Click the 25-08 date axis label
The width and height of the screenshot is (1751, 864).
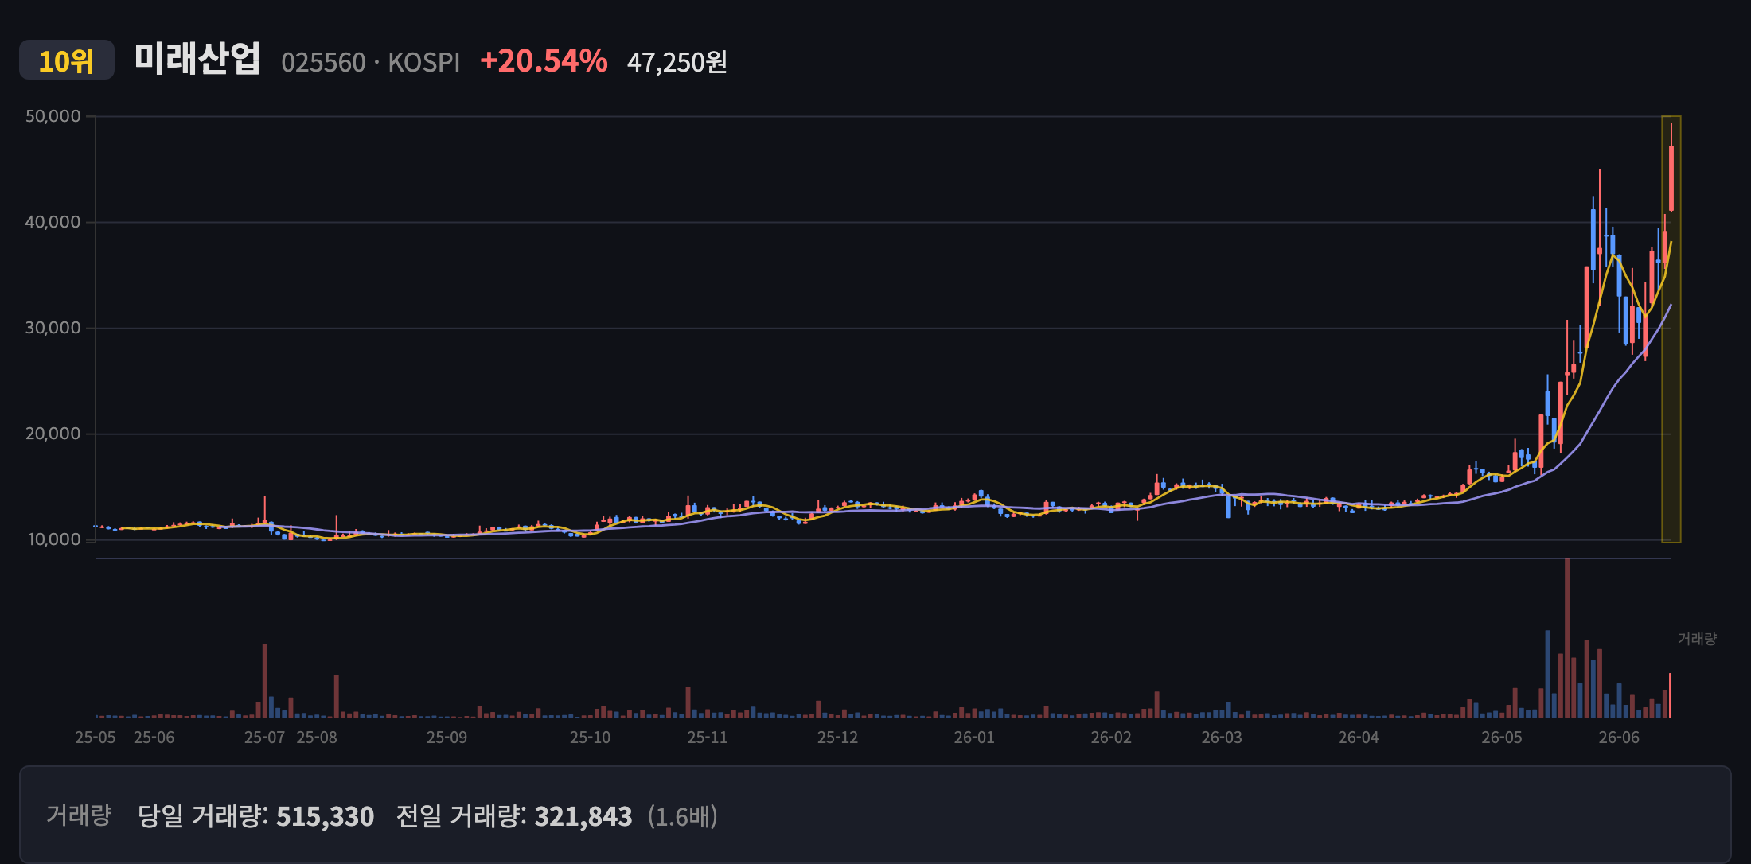click(x=317, y=738)
